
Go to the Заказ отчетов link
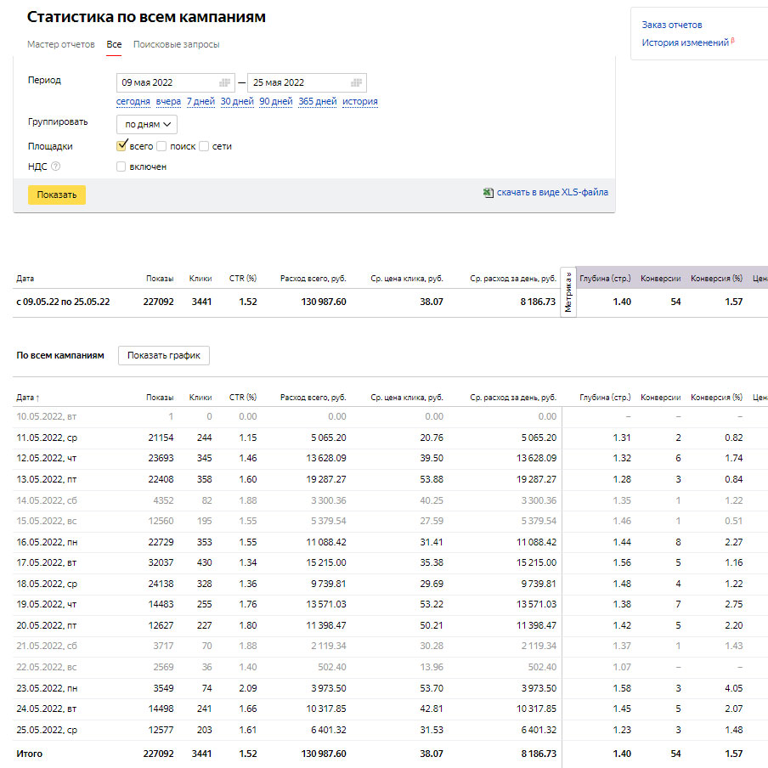coord(672,25)
